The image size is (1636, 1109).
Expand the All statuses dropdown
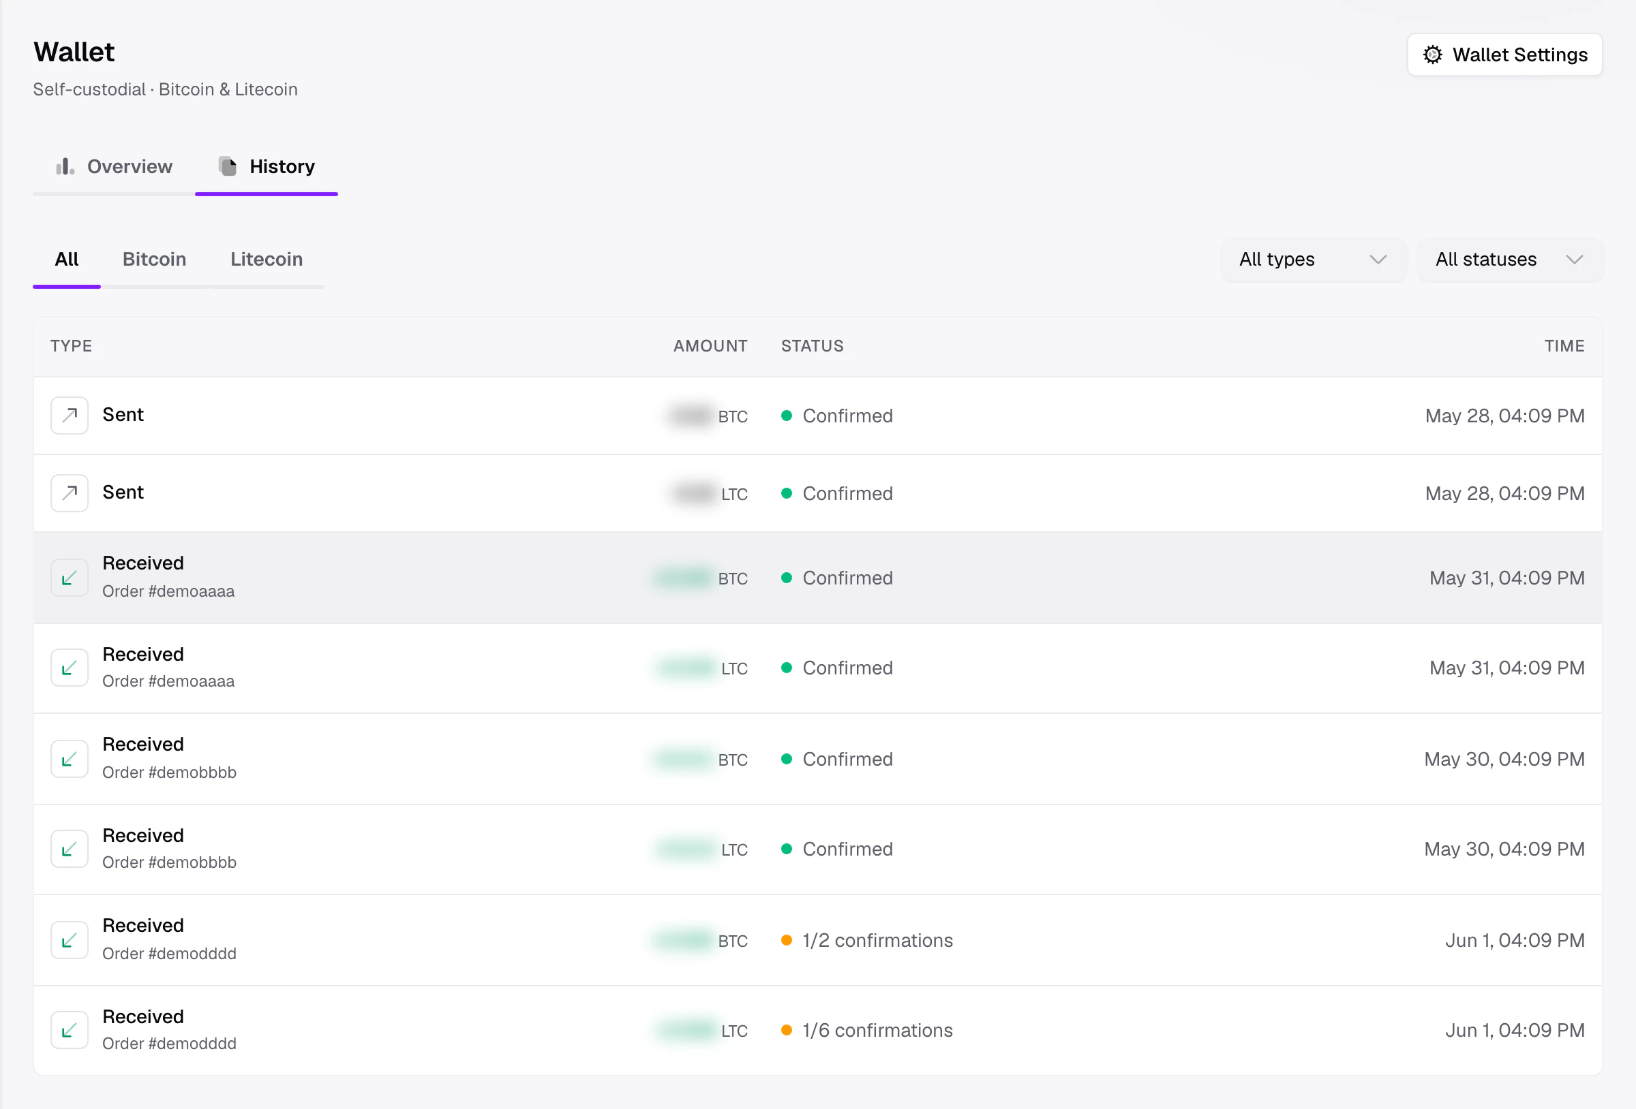pos(1509,260)
